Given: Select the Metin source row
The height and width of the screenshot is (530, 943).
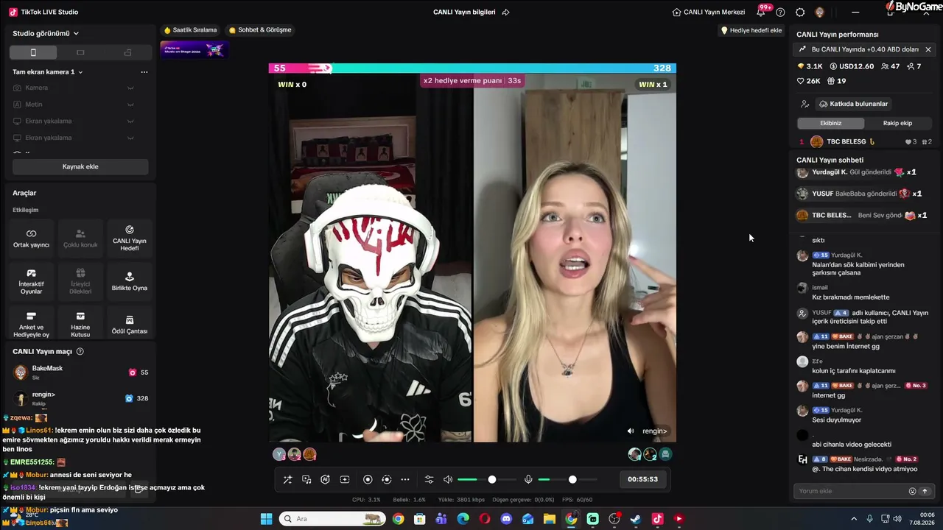Looking at the screenshot, I should [x=80, y=105].
